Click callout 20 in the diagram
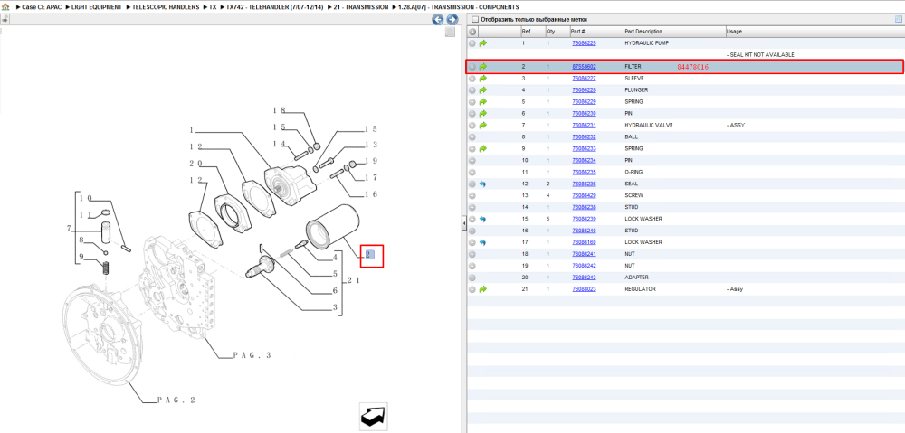Screen dimensions: 905x433 click(x=196, y=164)
